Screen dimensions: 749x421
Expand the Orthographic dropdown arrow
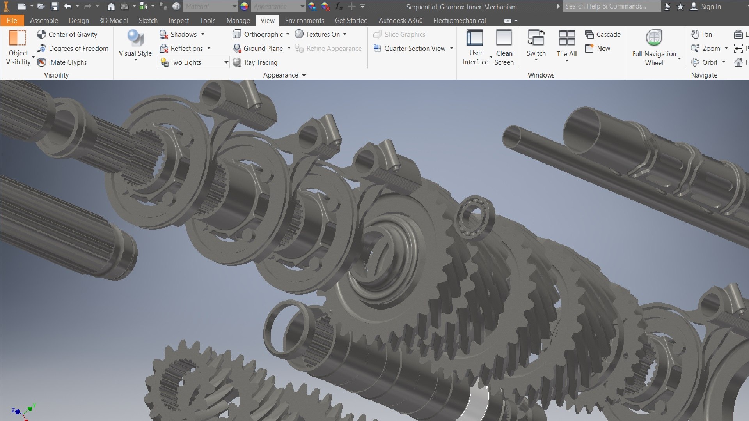tap(288, 34)
